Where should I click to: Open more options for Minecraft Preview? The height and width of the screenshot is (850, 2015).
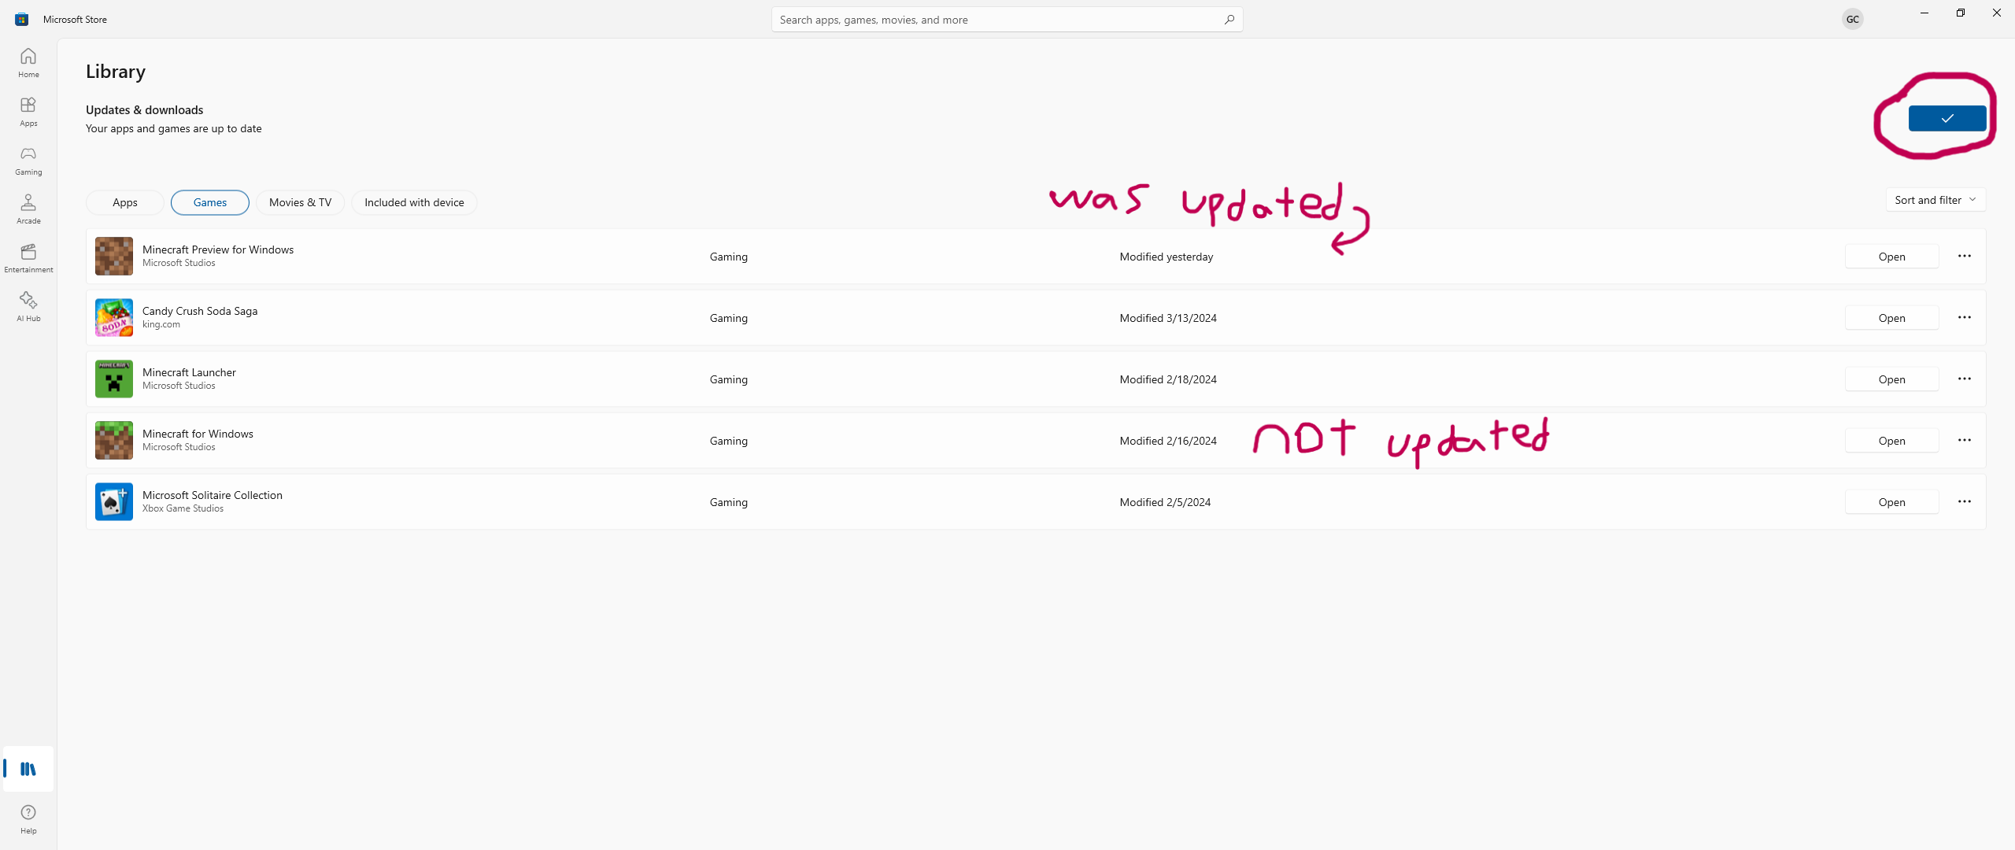(1964, 256)
